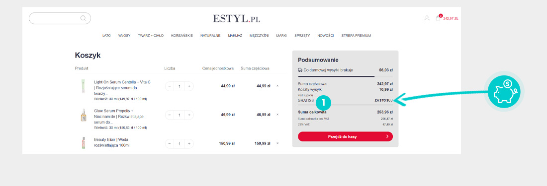Open Glow Serum Propolis + Niacinamide link
547x186 pixels.
pyautogui.click(x=119, y=117)
